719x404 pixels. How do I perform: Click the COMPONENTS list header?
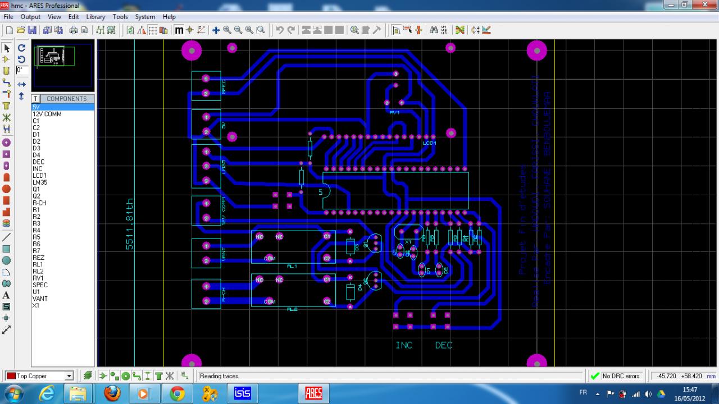[x=67, y=99]
